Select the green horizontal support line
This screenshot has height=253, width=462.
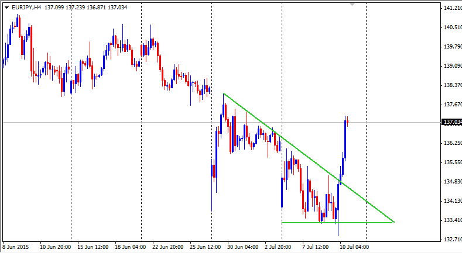337,223
